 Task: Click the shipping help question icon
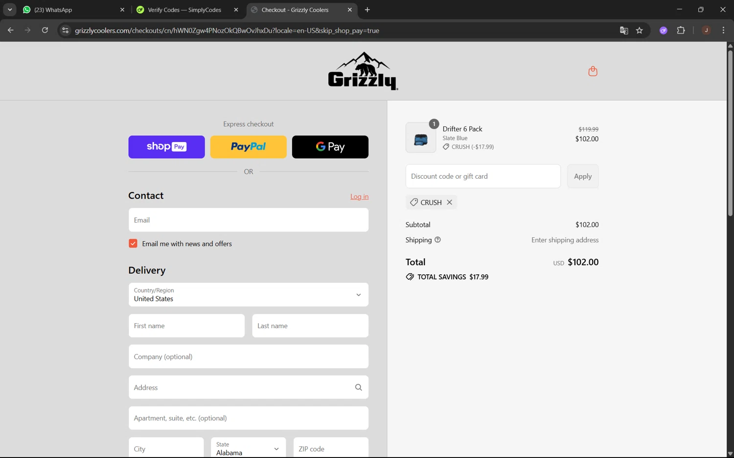tap(437, 240)
